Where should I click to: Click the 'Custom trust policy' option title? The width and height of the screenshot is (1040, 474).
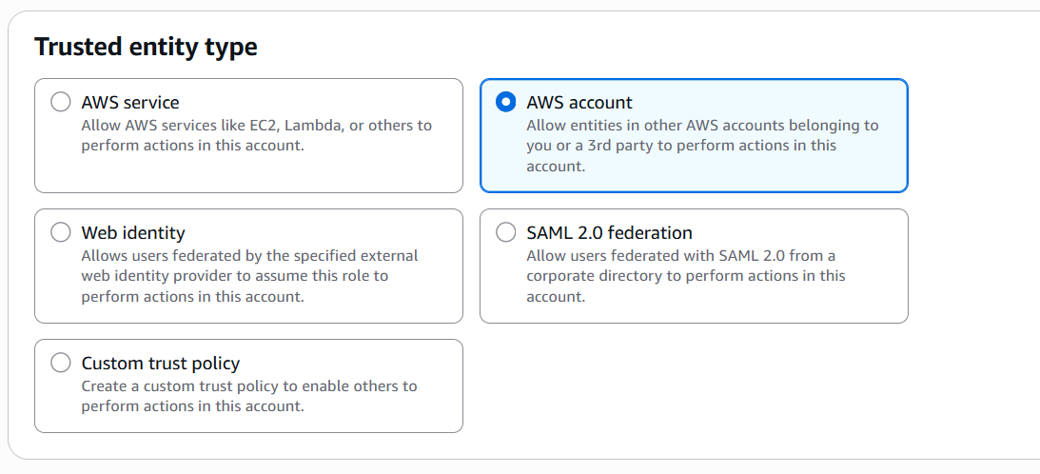161,364
